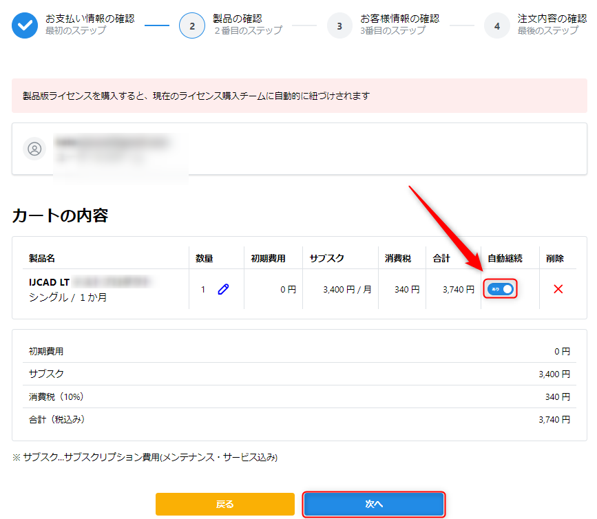The image size is (597, 519).
Task: Click the quantity value 1
Action: (203, 290)
